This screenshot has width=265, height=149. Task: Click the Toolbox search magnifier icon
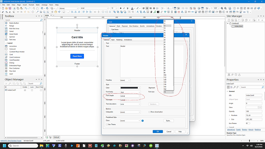[41, 20]
